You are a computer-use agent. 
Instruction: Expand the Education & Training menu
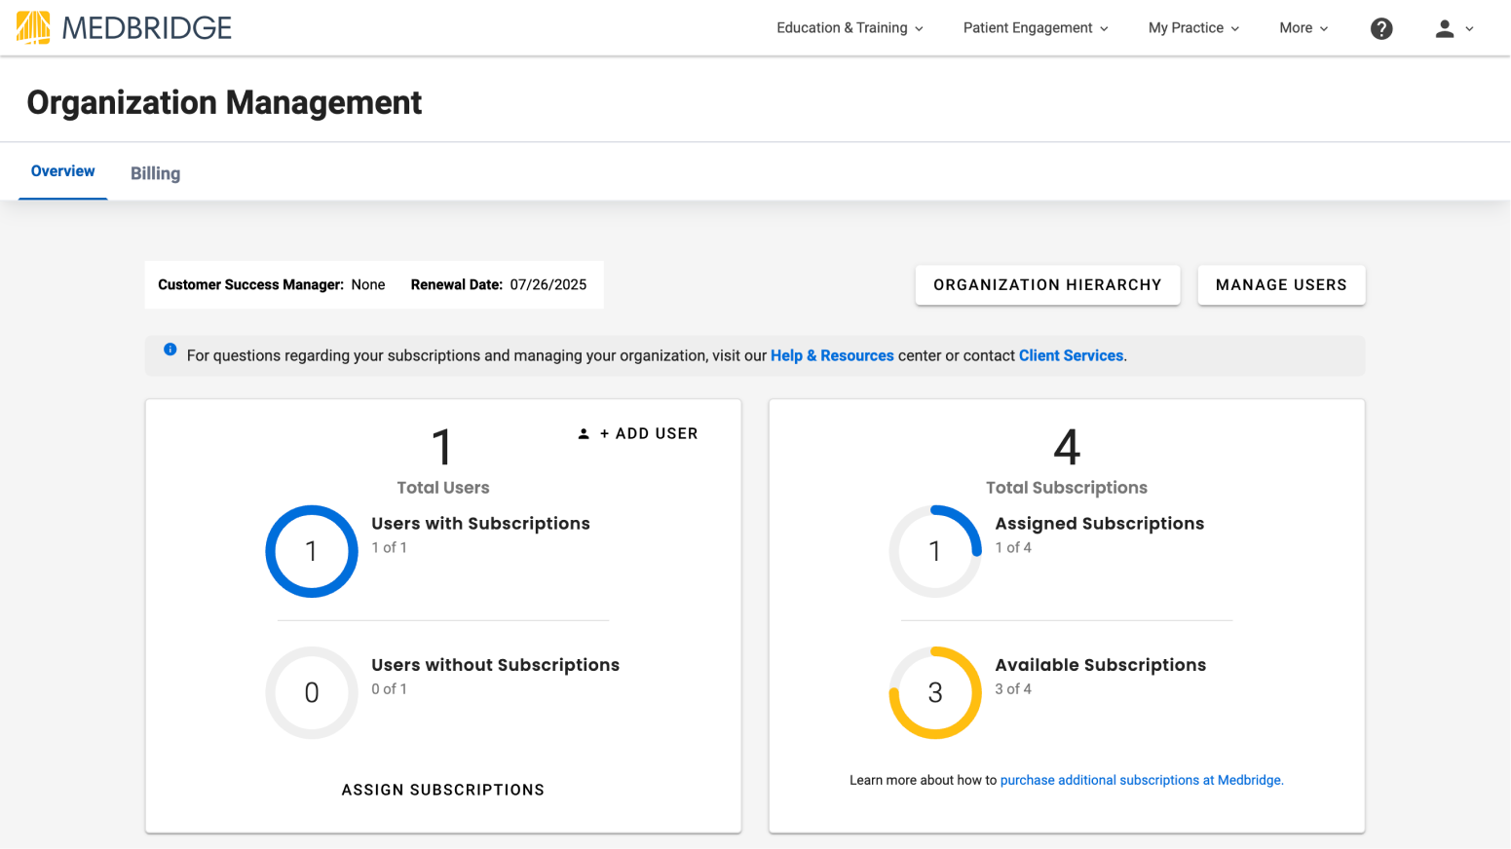850,28
